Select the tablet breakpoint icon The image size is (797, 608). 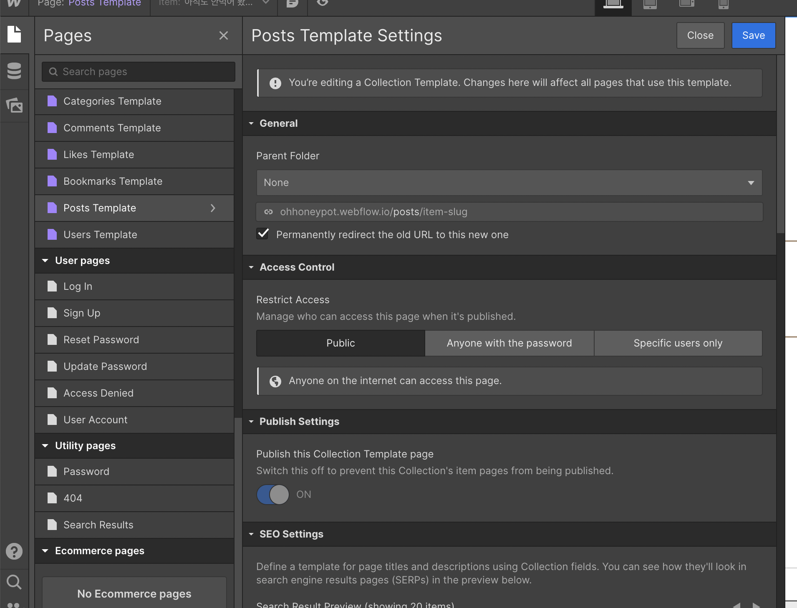point(650,5)
